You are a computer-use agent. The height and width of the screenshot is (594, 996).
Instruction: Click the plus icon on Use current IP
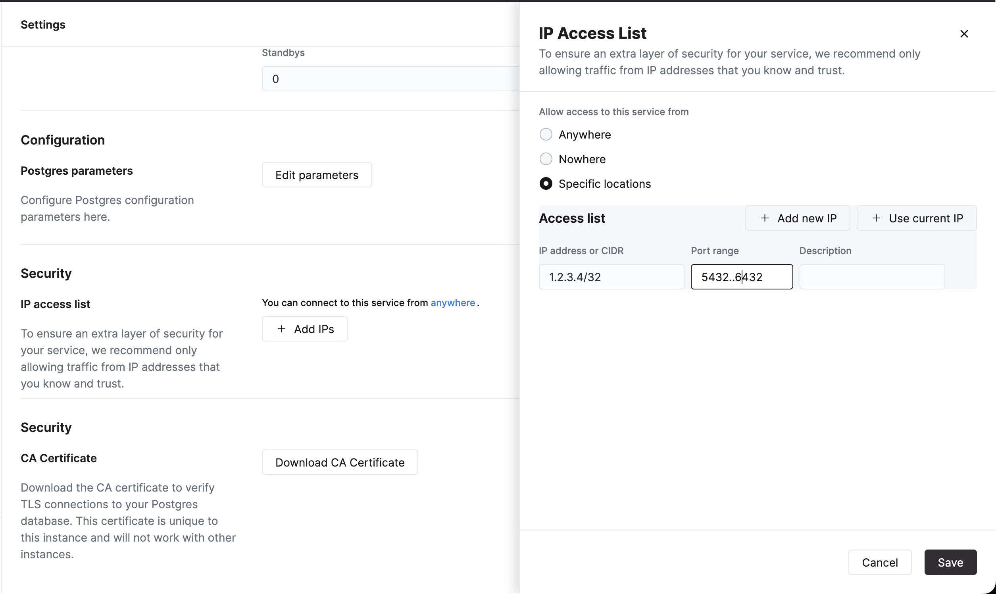tap(876, 218)
